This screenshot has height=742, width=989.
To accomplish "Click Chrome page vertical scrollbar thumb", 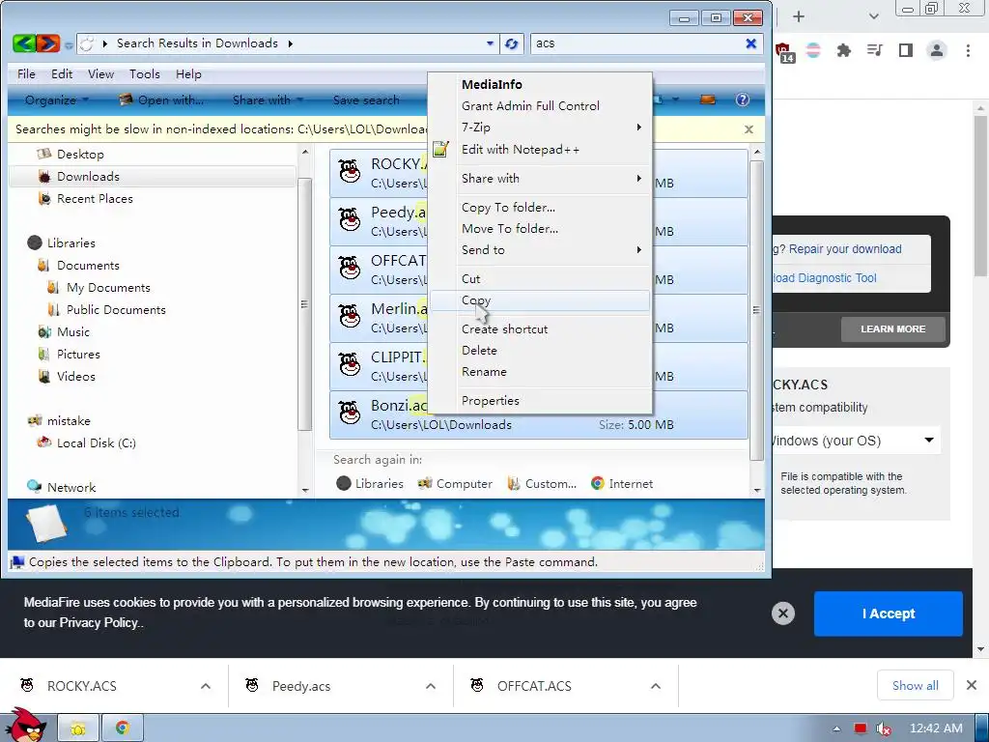I will 980,195.
